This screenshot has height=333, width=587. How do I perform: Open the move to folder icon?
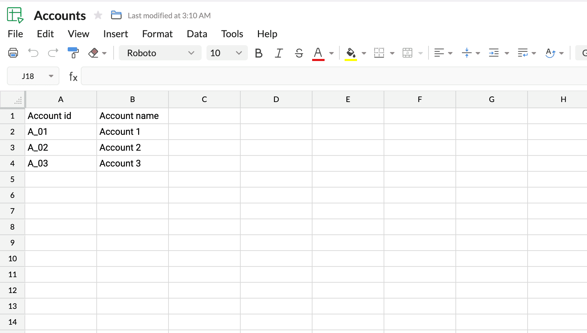[116, 15]
